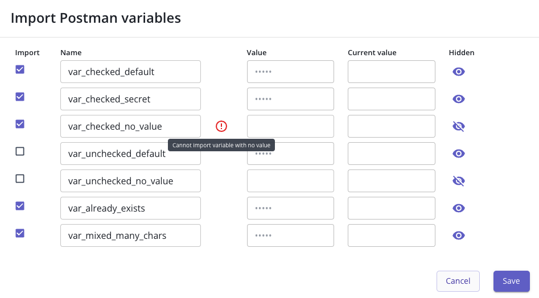
Task: Toggle hidden eye for var_unchecked_default
Action: click(459, 154)
